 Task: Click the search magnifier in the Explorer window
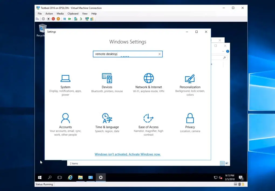point(224,58)
